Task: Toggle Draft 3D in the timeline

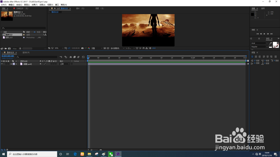Action: click(x=66, y=57)
